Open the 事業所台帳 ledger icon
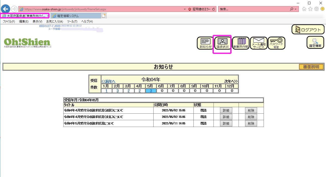326x177 pixels. tap(241, 43)
